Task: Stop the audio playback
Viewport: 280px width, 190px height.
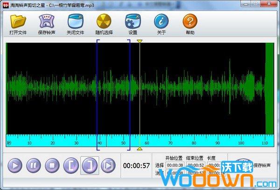Action: pos(52,166)
